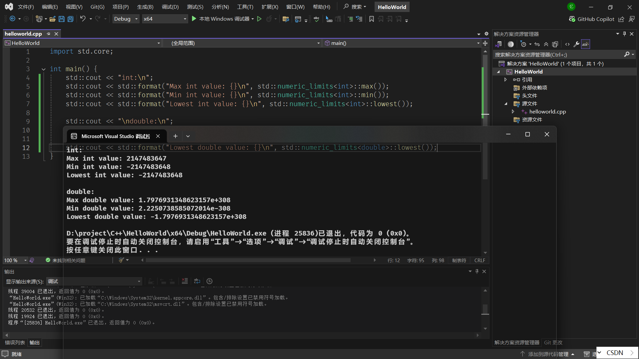Click the Pending Changes Filter clock icon
The width and height of the screenshot is (639, 359).
[523, 44]
